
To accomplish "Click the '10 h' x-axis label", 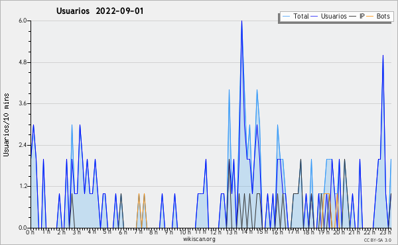I will pyautogui.click(x=185, y=232).
